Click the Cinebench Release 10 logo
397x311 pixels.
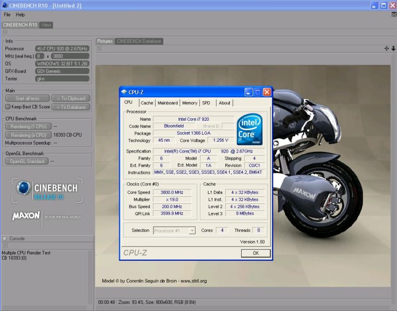[47, 190]
